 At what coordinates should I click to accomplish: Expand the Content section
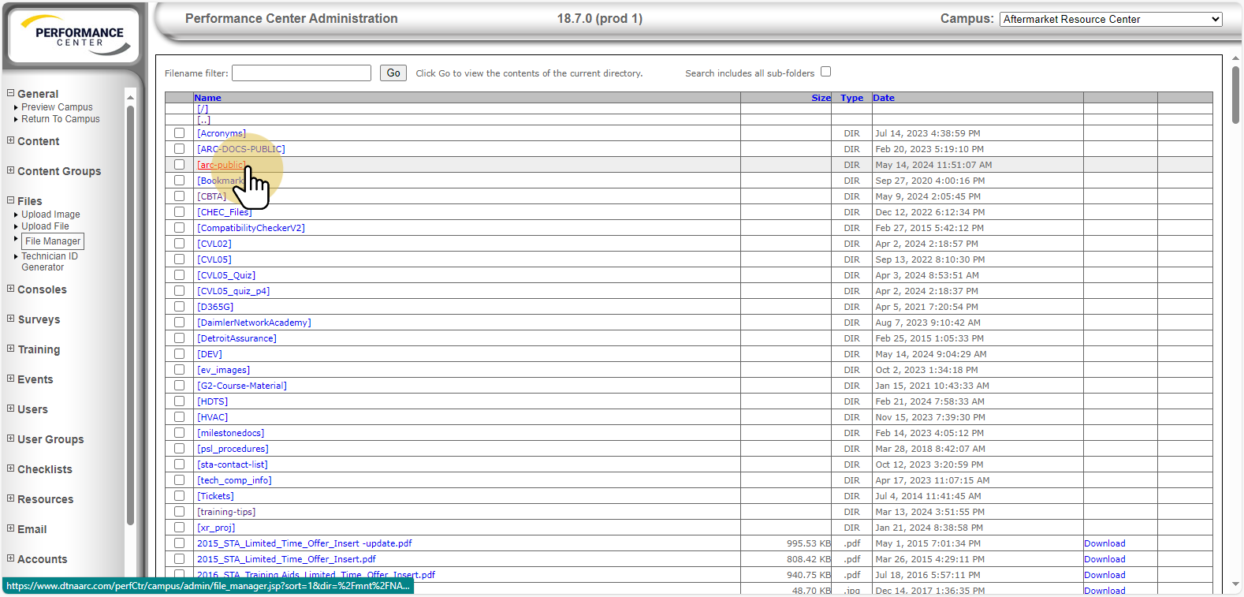pos(11,140)
